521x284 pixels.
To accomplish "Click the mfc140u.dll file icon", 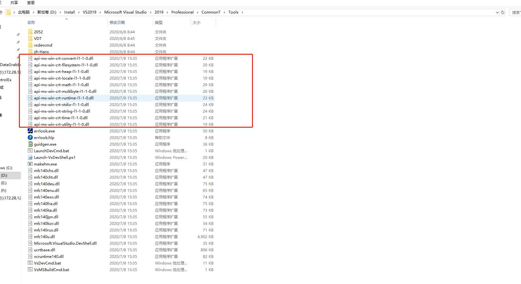I will (30, 237).
